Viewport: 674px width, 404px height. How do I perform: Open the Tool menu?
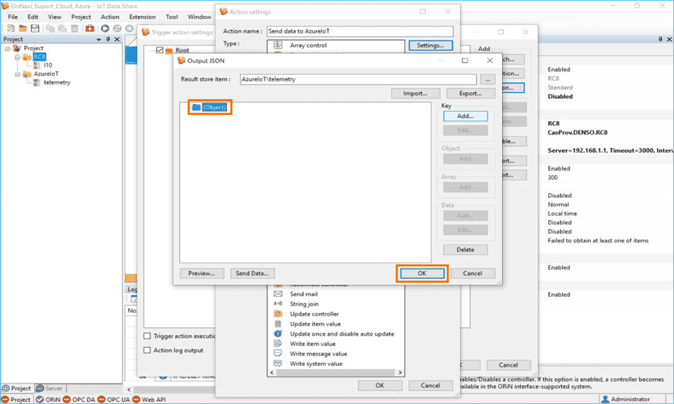172,17
